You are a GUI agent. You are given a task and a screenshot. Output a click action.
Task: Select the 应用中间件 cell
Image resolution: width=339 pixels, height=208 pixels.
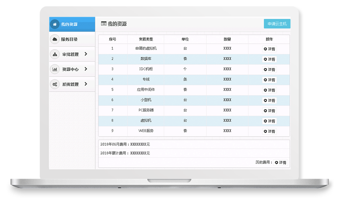click(x=146, y=90)
